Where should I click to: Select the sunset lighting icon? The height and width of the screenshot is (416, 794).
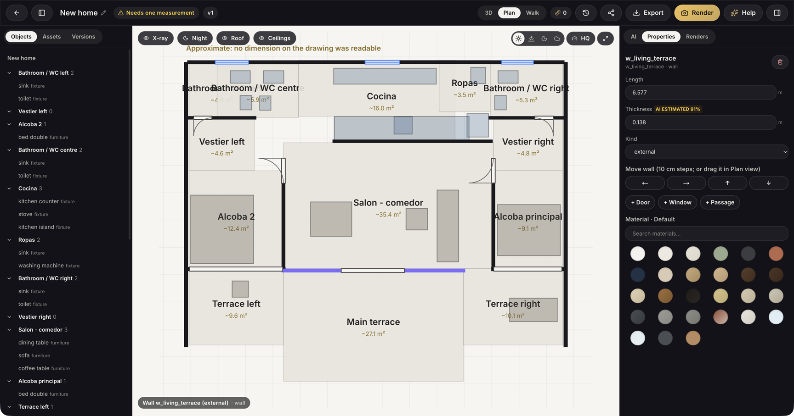pyautogui.click(x=531, y=39)
